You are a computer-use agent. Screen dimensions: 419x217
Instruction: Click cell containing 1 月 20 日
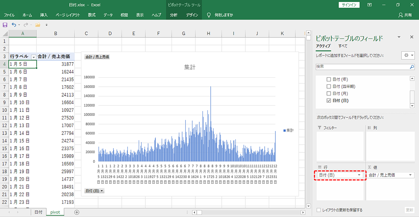click(23, 179)
